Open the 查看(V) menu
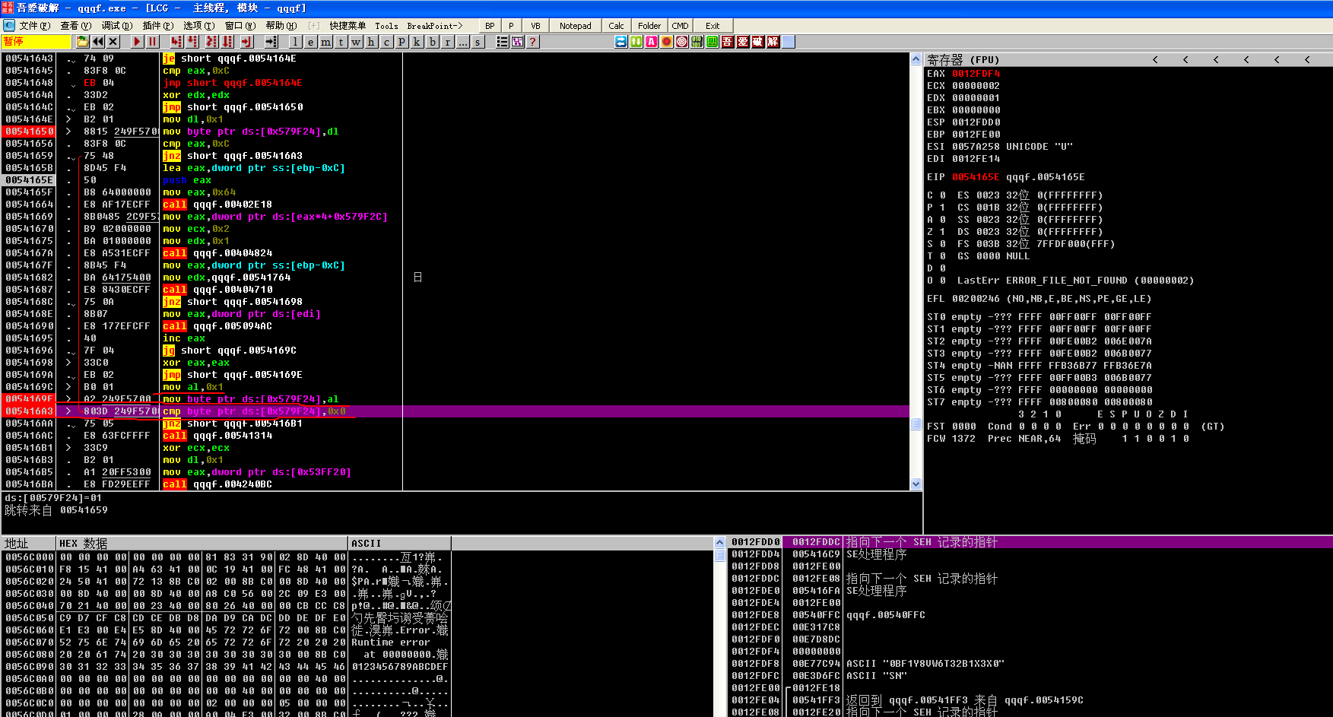This screenshot has height=717, width=1333. click(75, 26)
